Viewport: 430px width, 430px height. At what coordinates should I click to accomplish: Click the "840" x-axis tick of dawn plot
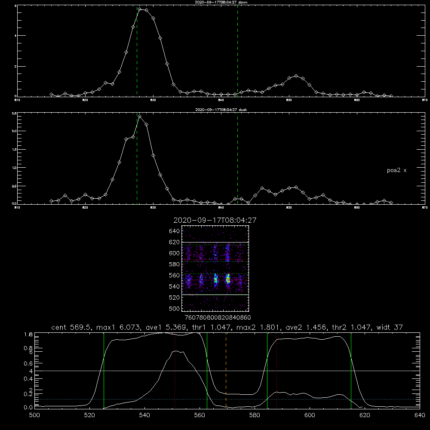[x=221, y=100]
